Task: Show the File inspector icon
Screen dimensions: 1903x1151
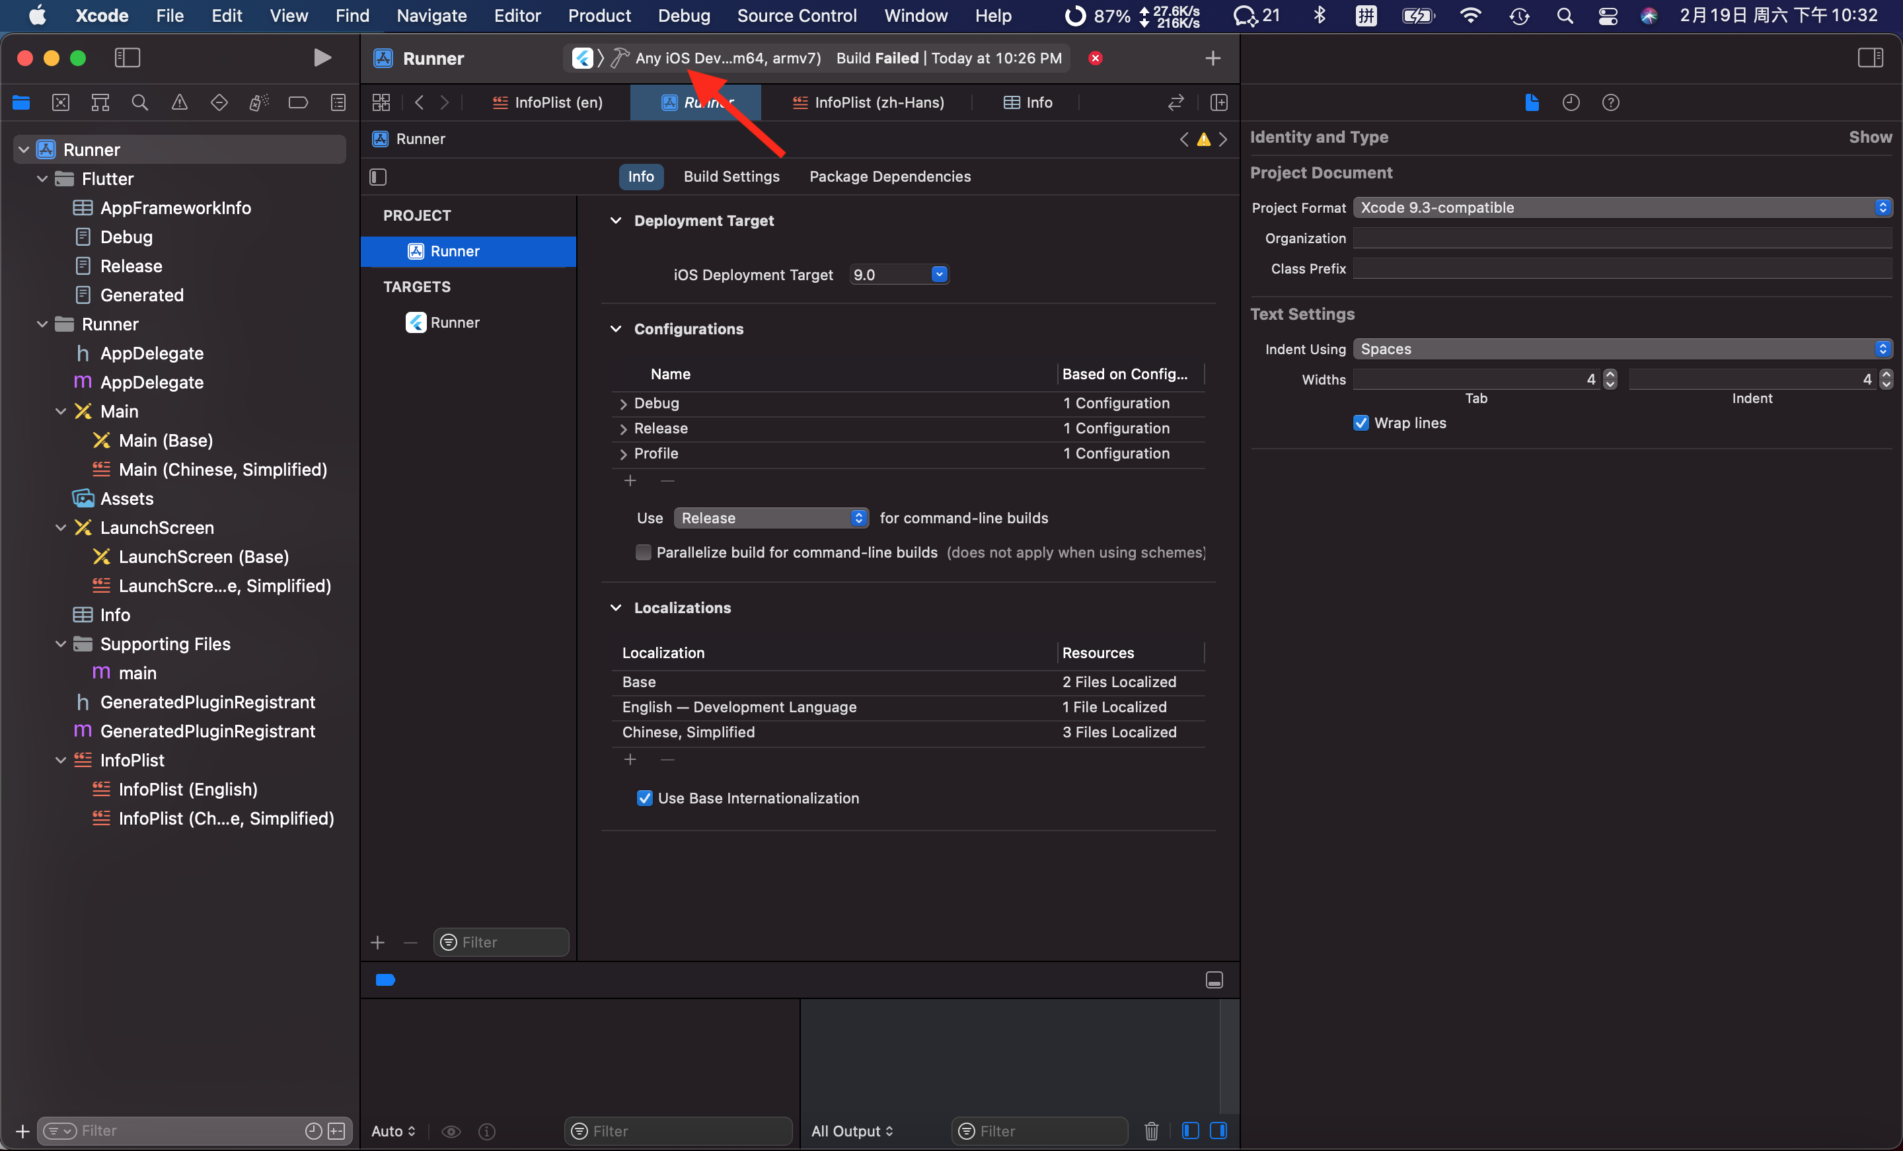Action: tap(1532, 102)
